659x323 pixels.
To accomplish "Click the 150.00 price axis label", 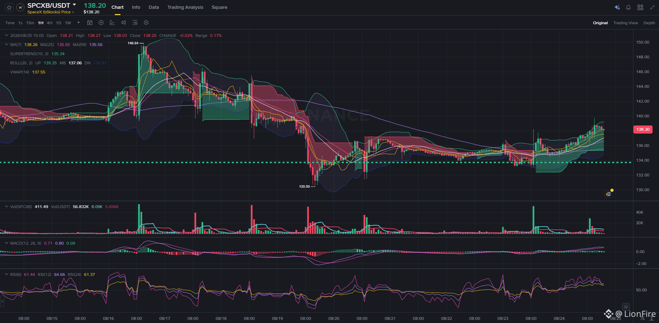I will pos(642,42).
